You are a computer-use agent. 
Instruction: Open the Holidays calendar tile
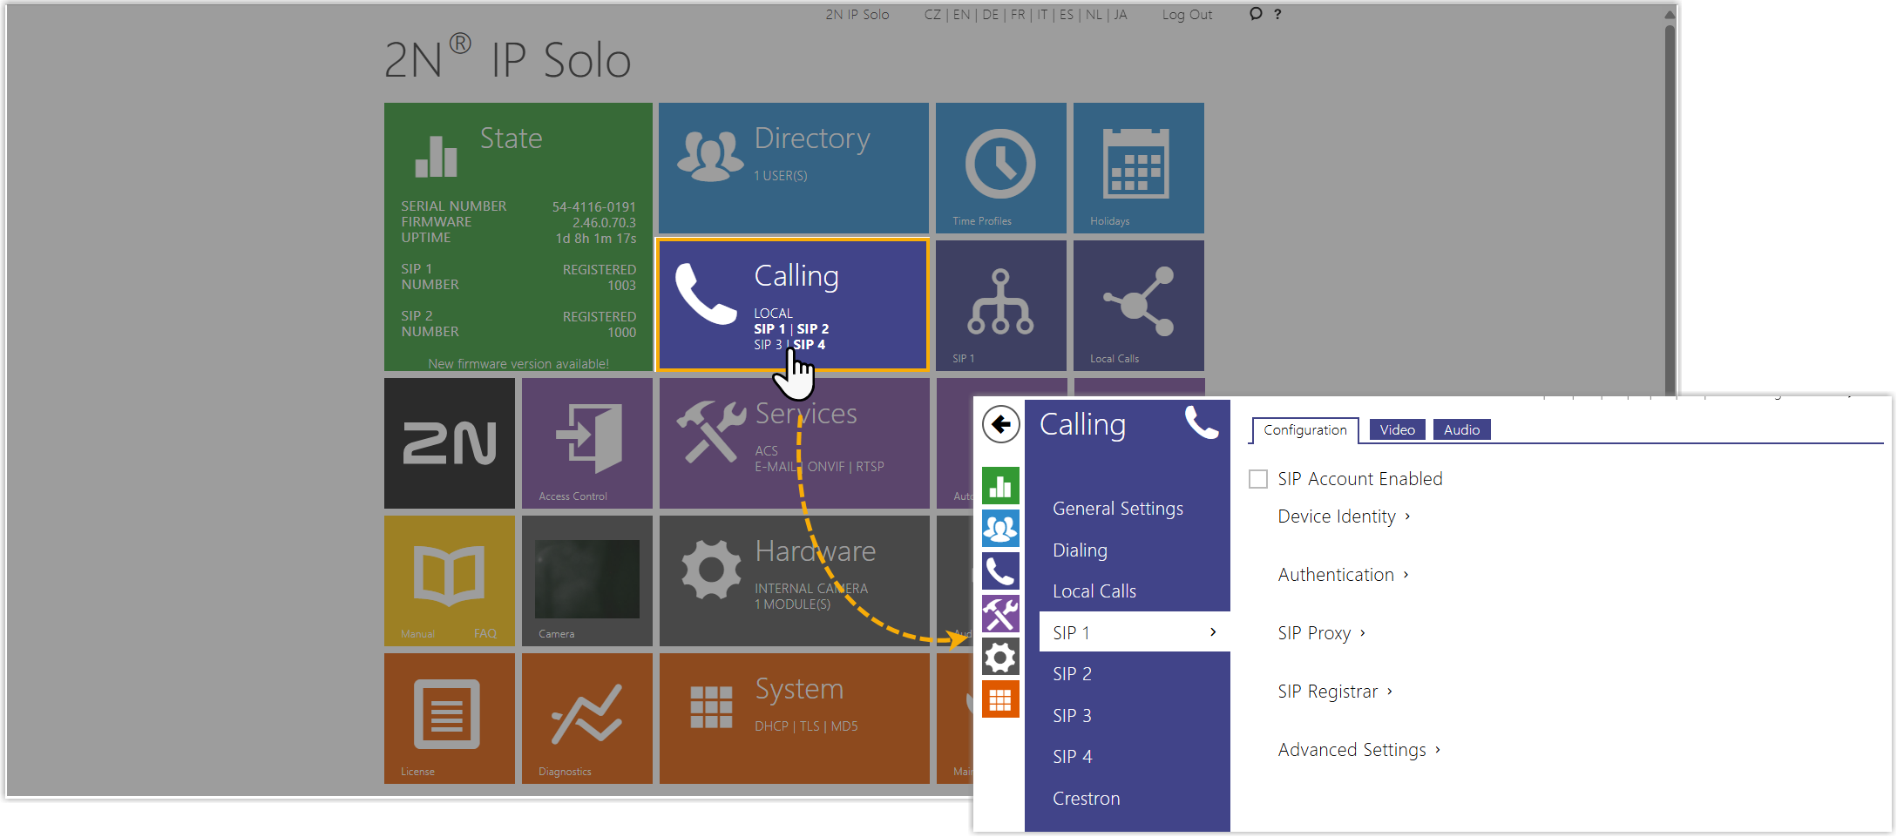click(1138, 168)
